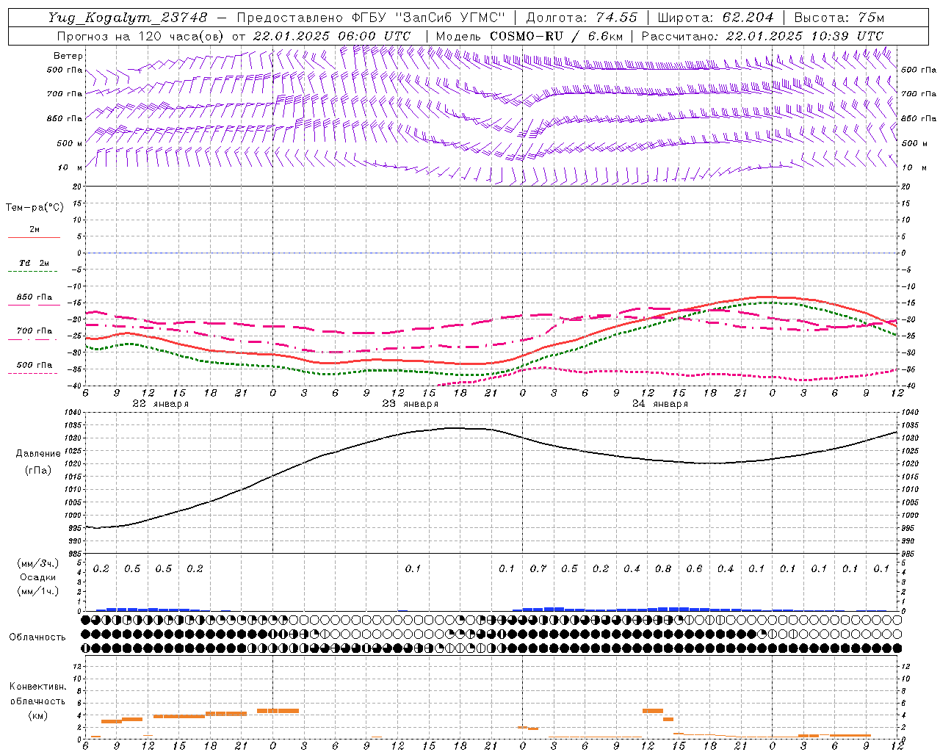Click the left-side 700 гПа wind level label

[x=65, y=94]
